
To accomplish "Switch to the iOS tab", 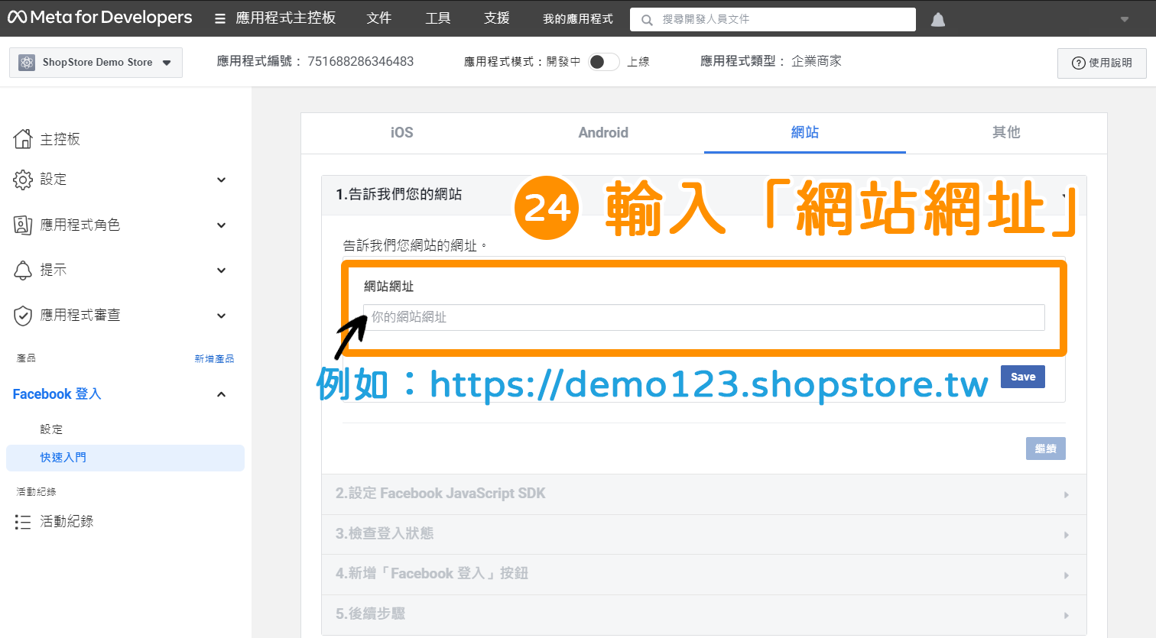I will point(401,133).
